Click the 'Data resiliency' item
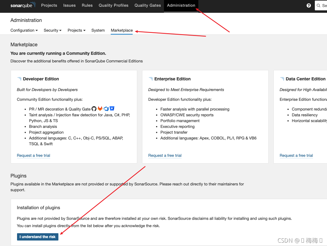This screenshot has width=327, height=246. point(305,115)
